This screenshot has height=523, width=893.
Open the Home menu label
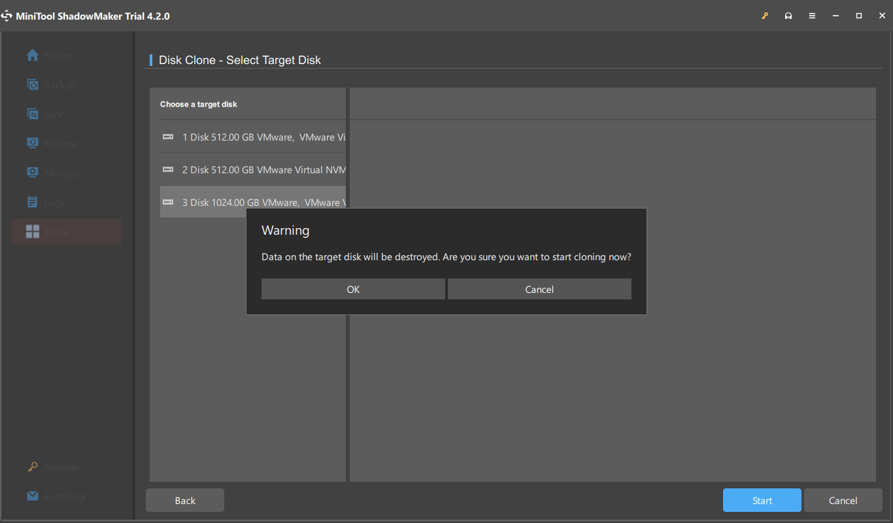pyautogui.click(x=58, y=56)
